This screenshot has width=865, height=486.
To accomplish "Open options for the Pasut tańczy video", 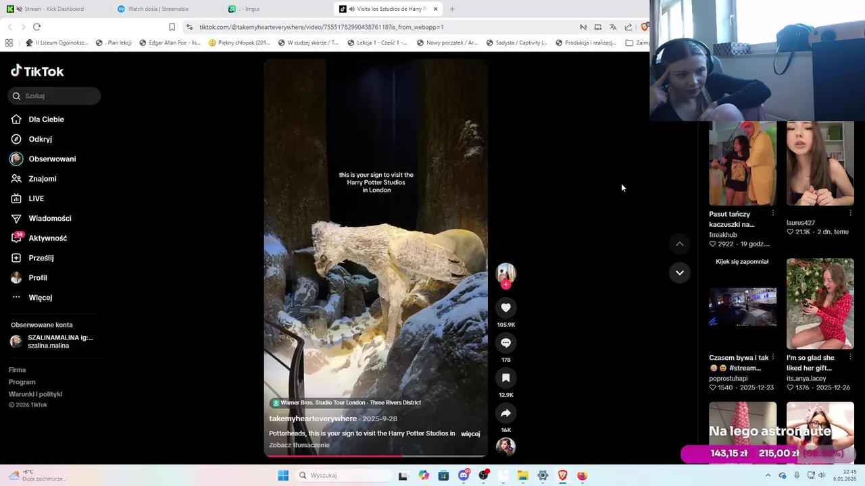I will (x=773, y=213).
